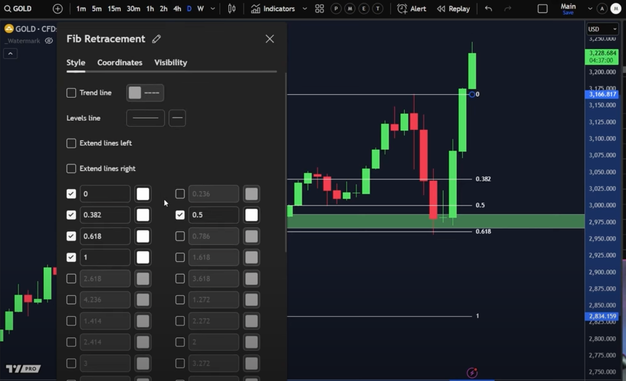Switch to the Coordinates tab
Screen dimensions: 626x381
click(x=119, y=62)
